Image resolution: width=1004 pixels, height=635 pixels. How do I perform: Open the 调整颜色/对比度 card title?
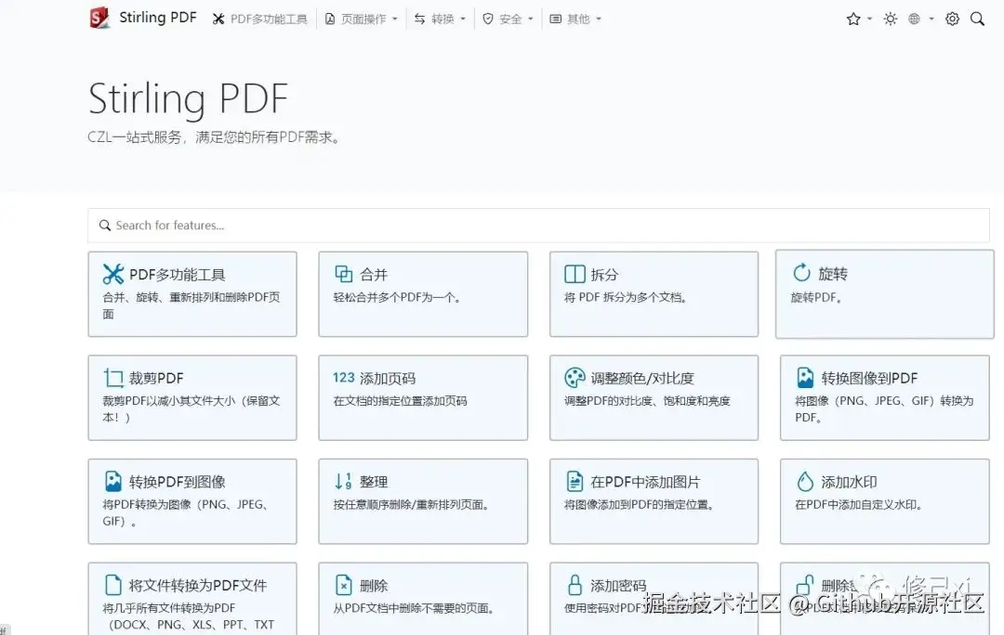[x=642, y=379]
